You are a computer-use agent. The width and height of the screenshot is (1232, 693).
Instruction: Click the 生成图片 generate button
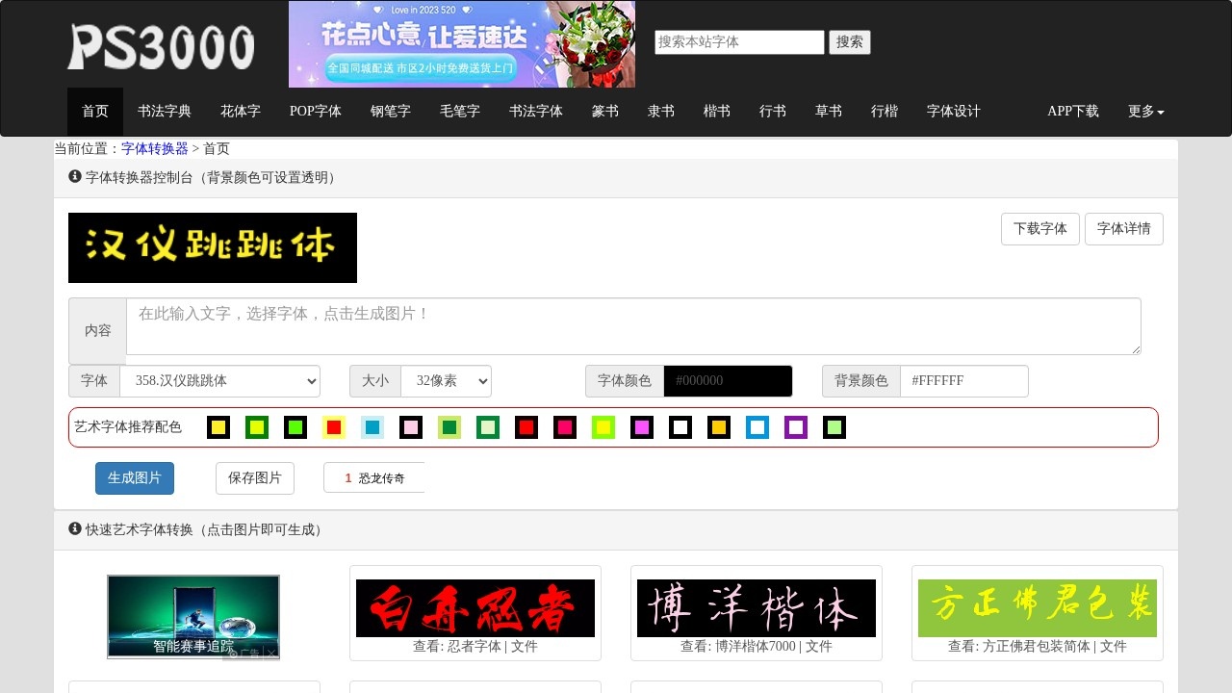click(x=135, y=478)
